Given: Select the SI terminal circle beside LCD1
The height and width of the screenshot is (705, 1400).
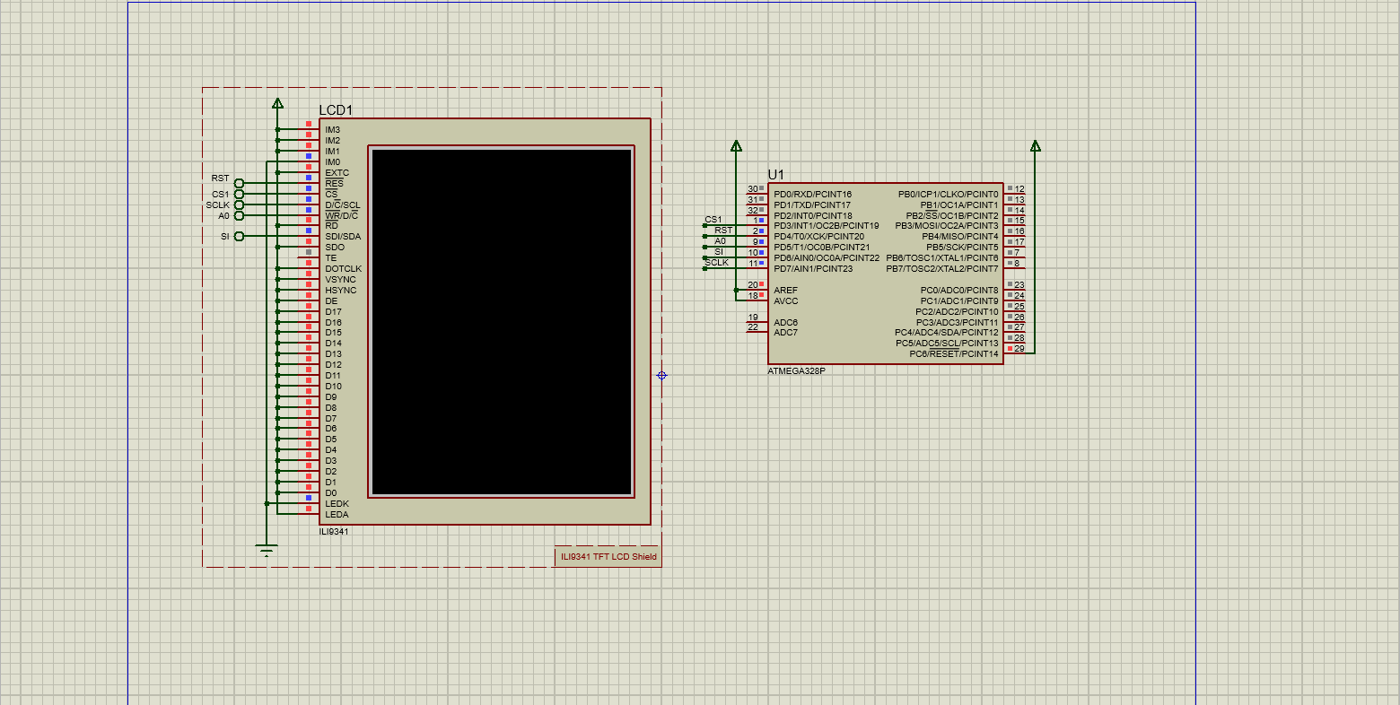Looking at the screenshot, I should [x=239, y=237].
